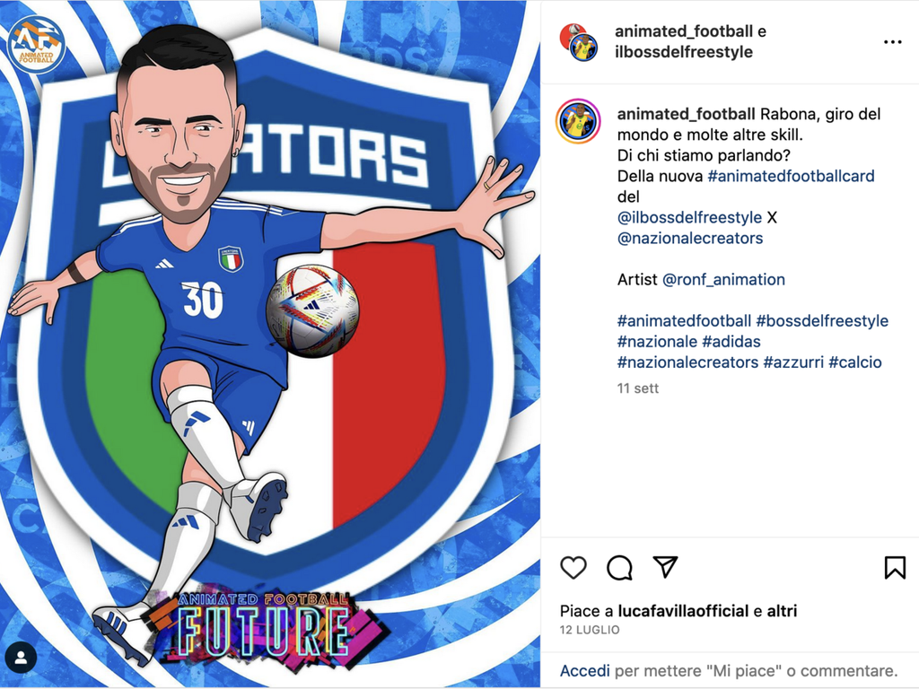Visit the @nazionalecreators mention

point(690,238)
